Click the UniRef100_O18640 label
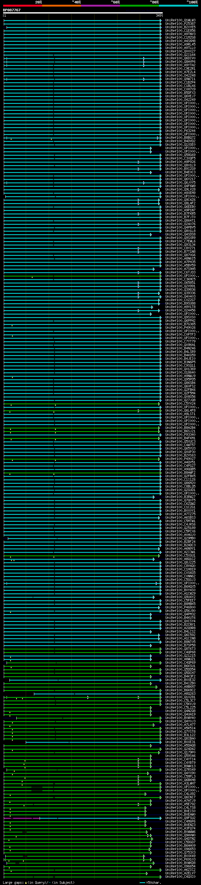Image resolution: width=201 pixels, height=885 pixels. [180, 372]
